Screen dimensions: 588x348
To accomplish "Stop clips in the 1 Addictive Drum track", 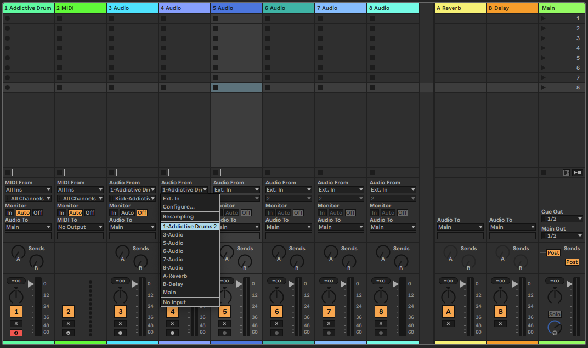I will 7,173.
